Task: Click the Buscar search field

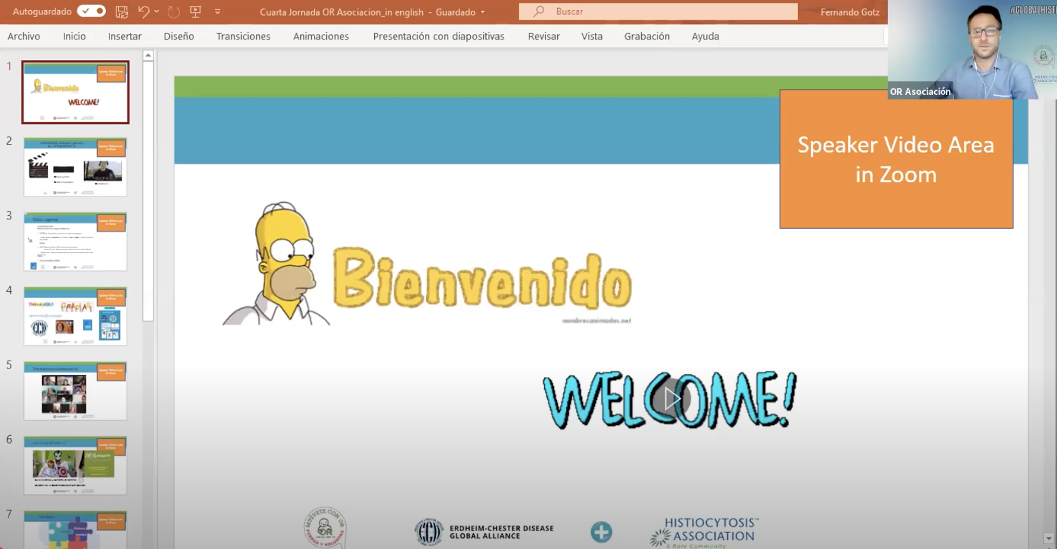Action: click(x=658, y=11)
